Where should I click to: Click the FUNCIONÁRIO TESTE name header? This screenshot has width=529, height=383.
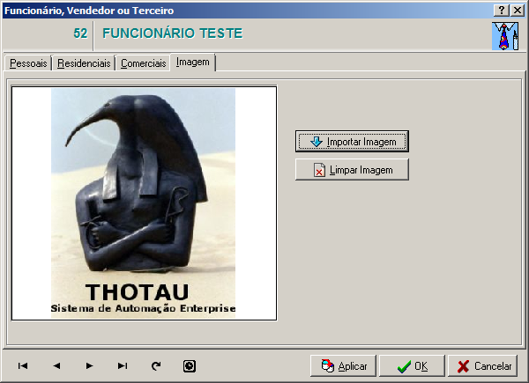[173, 33]
